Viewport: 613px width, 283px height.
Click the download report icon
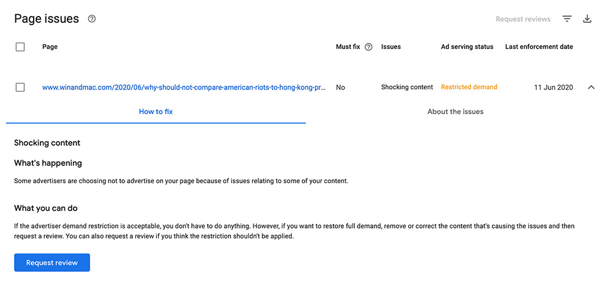tap(587, 19)
